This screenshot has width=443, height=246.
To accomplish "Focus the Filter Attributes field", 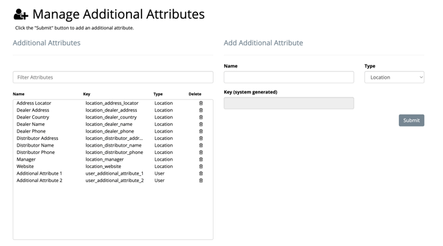I will [x=113, y=77].
